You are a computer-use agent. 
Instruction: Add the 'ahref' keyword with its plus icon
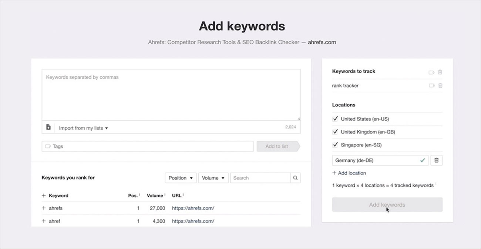click(44, 221)
